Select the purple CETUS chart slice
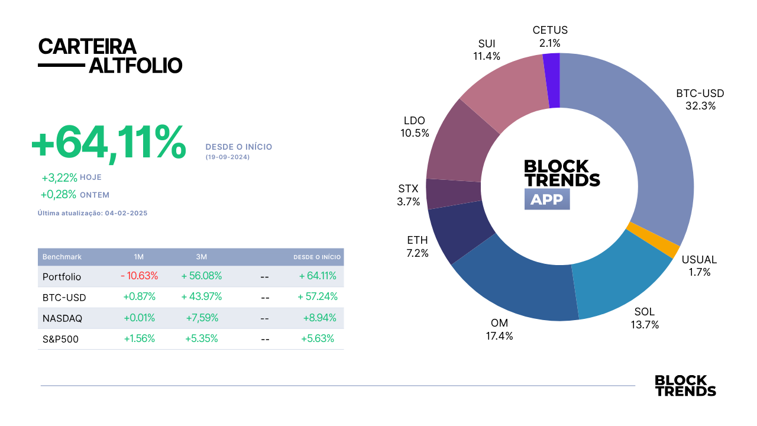 tap(551, 80)
